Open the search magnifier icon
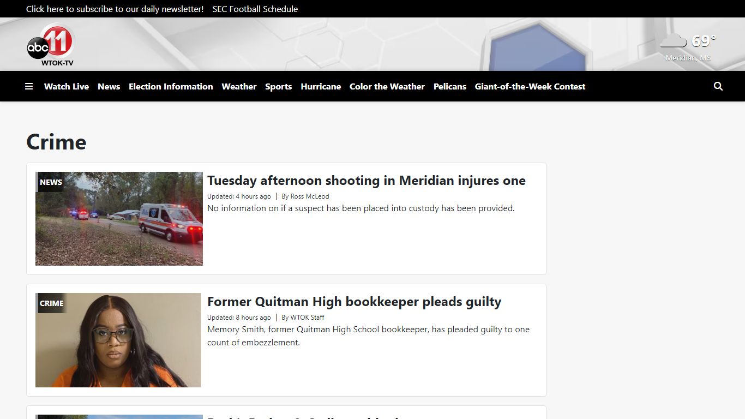Screen dimensions: 745x419 [x=718, y=86]
